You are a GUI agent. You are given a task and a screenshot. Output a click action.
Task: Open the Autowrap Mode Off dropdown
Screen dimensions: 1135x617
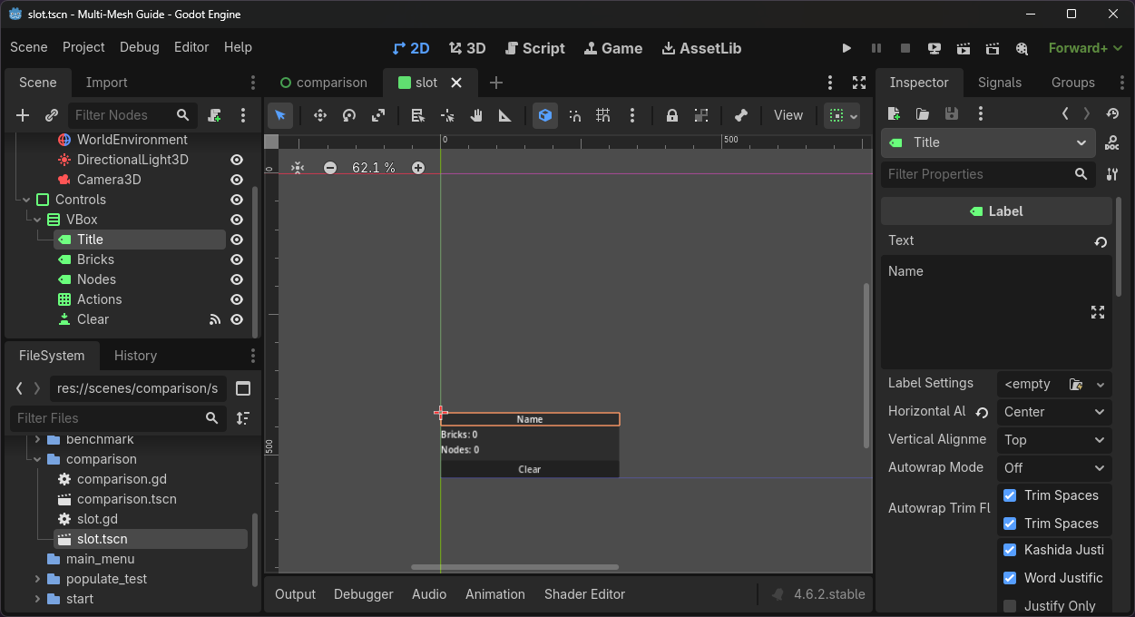tap(1054, 468)
